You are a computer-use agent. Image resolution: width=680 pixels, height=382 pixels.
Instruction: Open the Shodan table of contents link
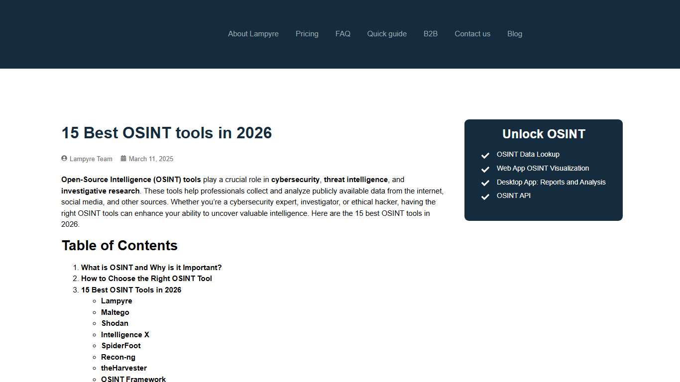pyautogui.click(x=114, y=323)
